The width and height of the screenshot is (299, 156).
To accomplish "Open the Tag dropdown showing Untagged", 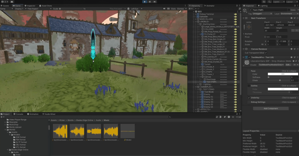I will pyautogui.click(x=263, y=13).
